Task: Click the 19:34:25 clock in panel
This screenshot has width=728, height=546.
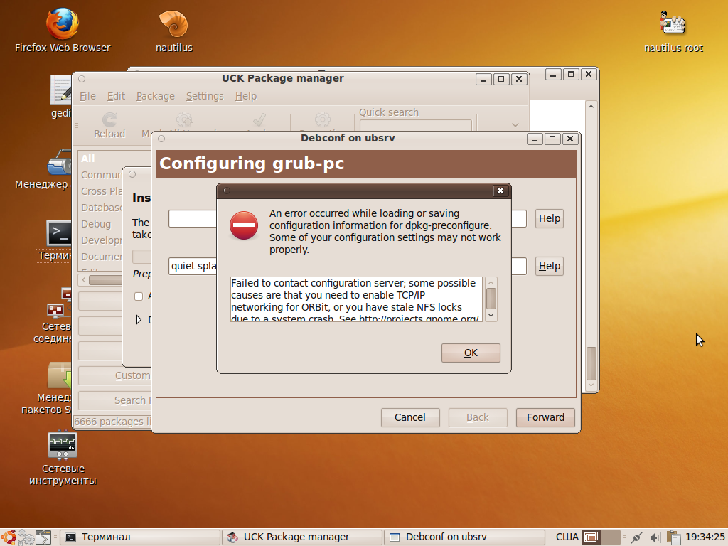Action: coord(705,537)
